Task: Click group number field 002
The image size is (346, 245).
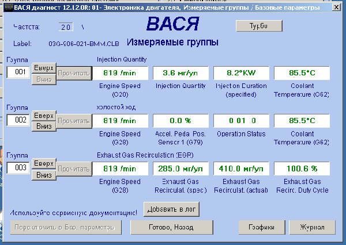Action: click(18, 120)
